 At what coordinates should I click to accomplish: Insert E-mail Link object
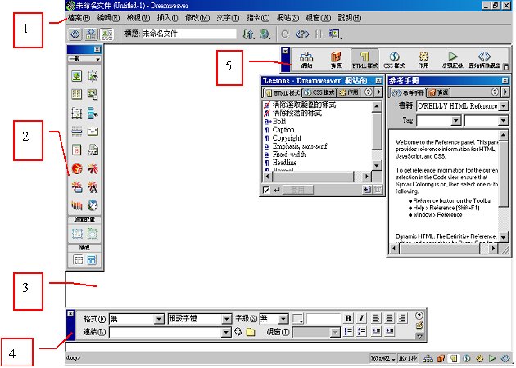93,132
